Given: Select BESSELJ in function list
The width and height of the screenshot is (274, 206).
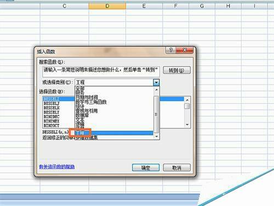Looking at the screenshot, I should (x=52, y=103).
